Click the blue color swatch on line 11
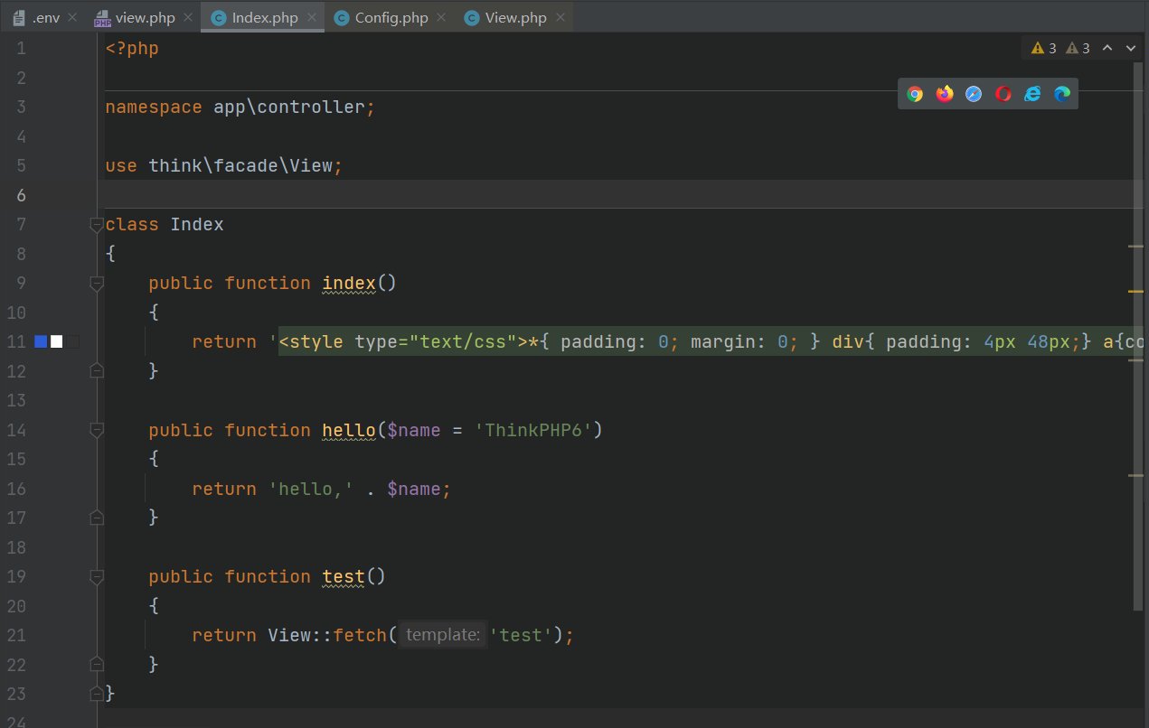The image size is (1149, 728). tap(41, 341)
